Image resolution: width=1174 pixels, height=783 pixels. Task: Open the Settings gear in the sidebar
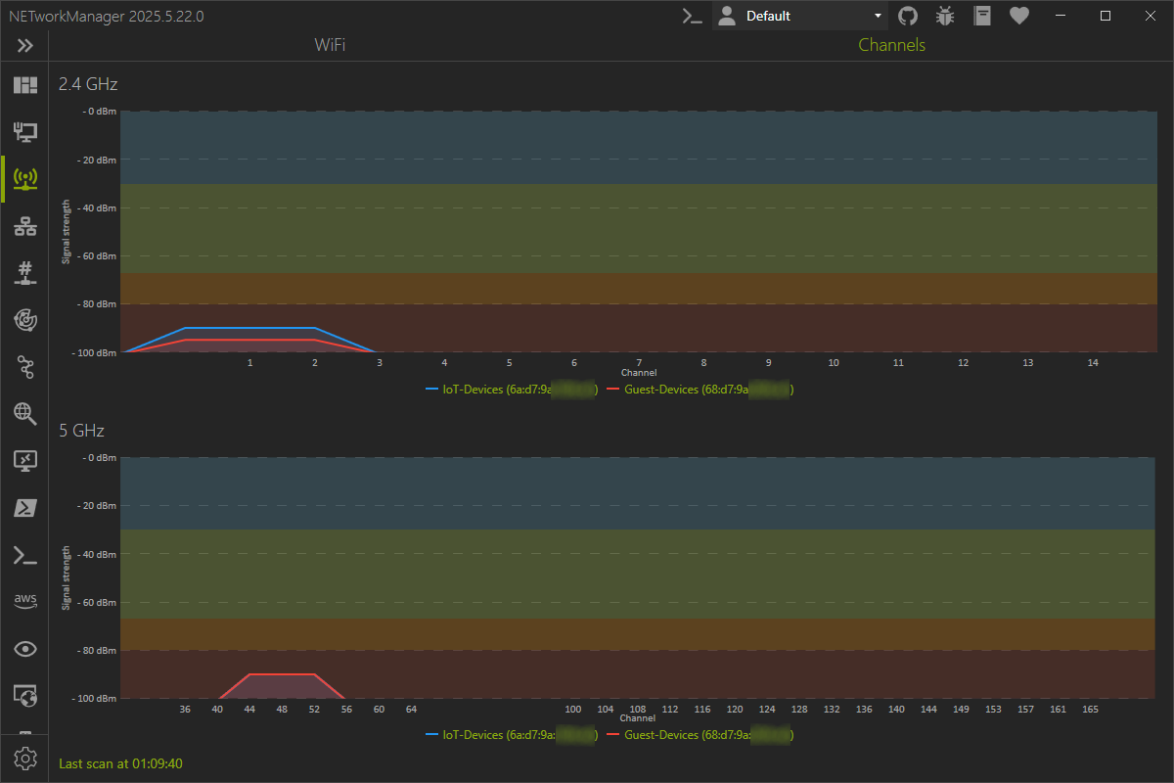point(24,759)
